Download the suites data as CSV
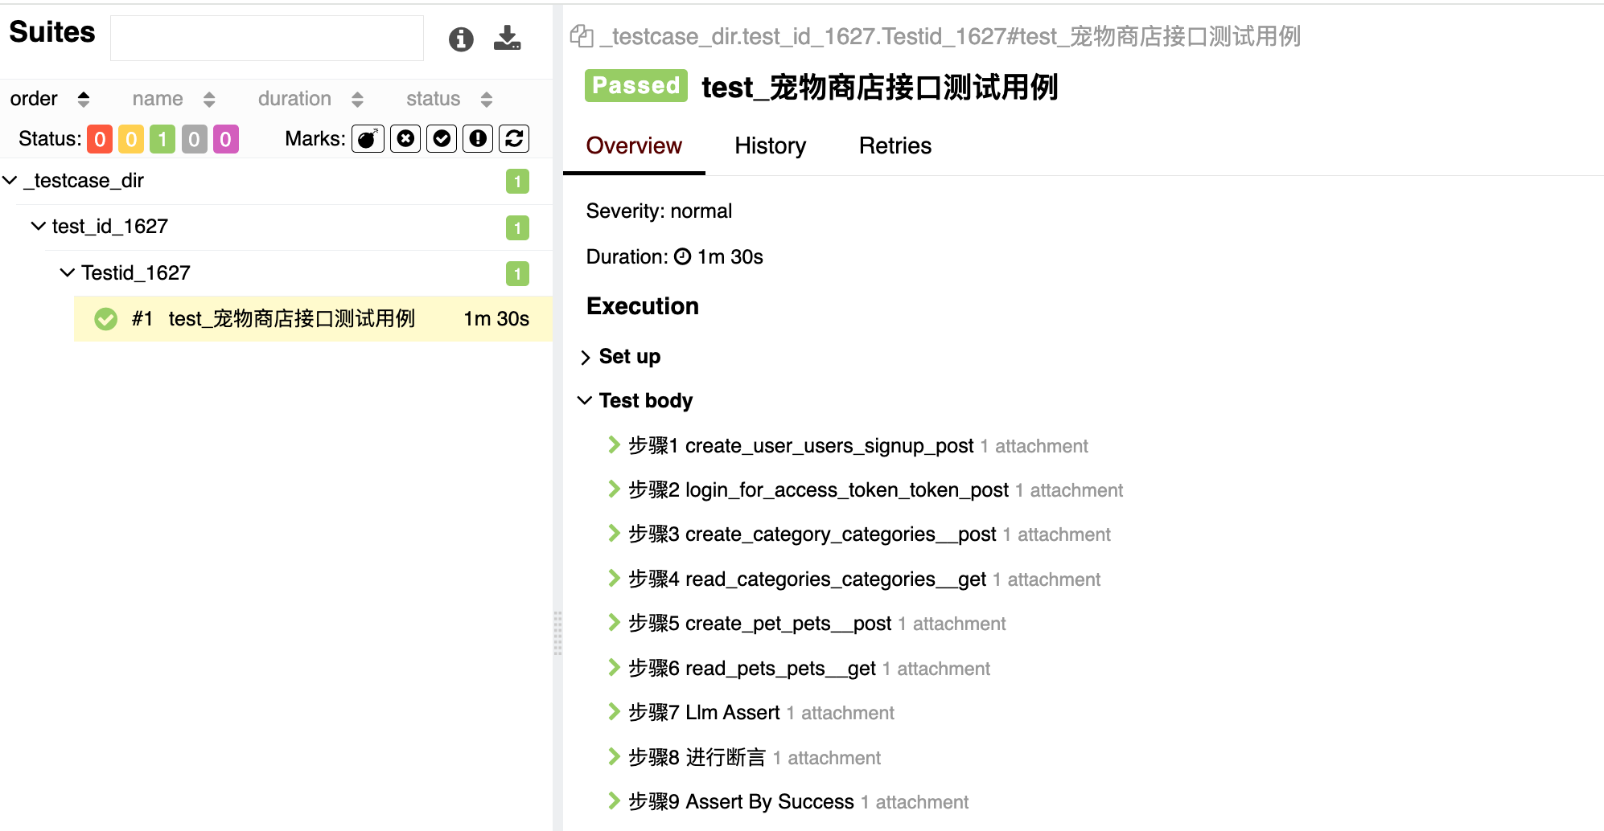Viewport: 1604px width, 831px height. click(x=507, y=38)
